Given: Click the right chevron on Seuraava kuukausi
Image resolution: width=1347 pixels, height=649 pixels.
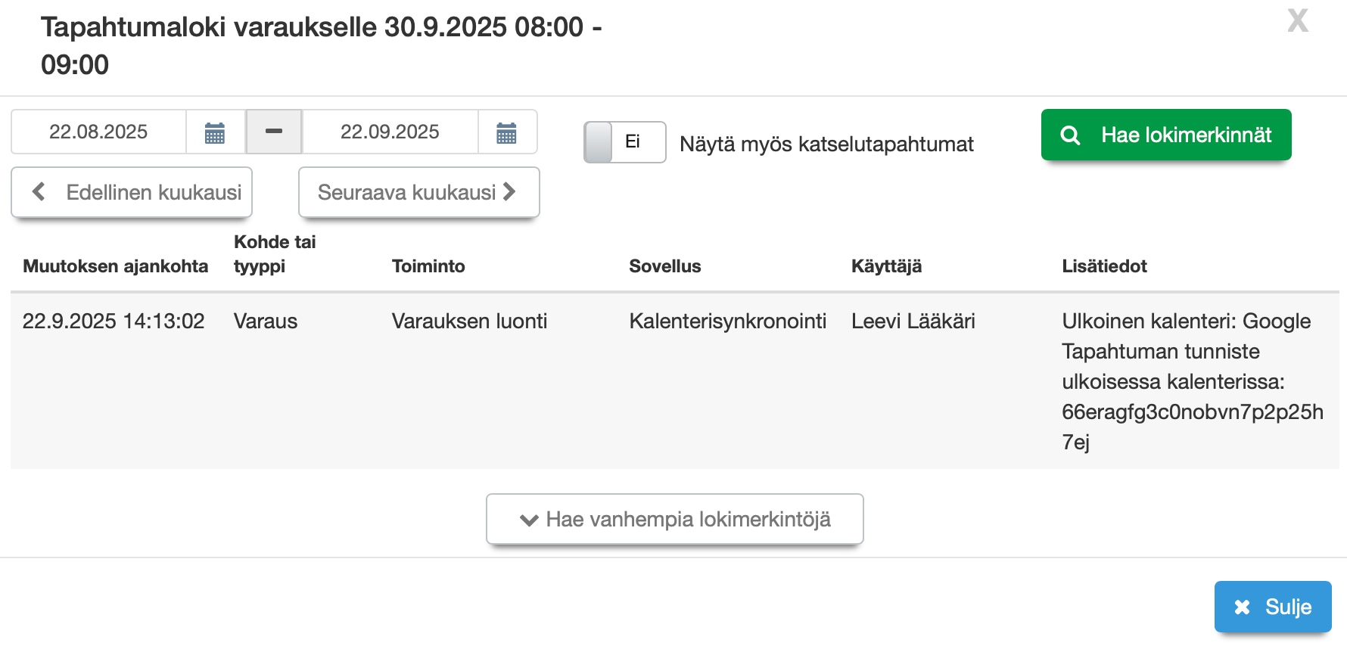Looking at the screenshot, I should tap(510, 192).
